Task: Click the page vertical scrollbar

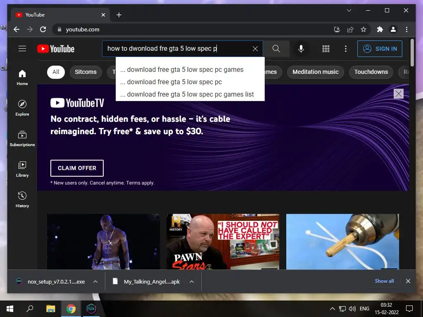Action: point(412,52)
